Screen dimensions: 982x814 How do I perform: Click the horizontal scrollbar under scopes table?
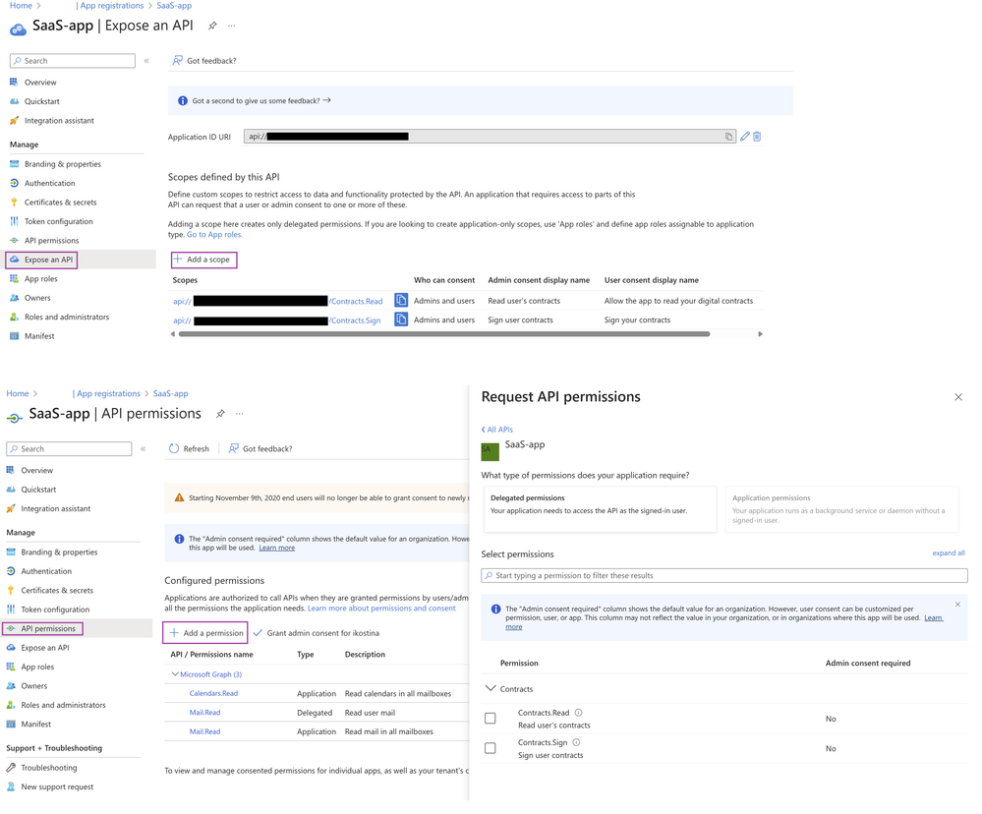coord(444,334)
